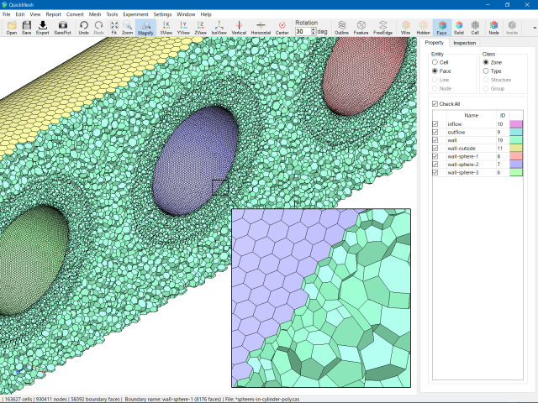Open the Mesh menu
Image resolution: width=538 pixels, height=403 pixels.
point(95,14)
